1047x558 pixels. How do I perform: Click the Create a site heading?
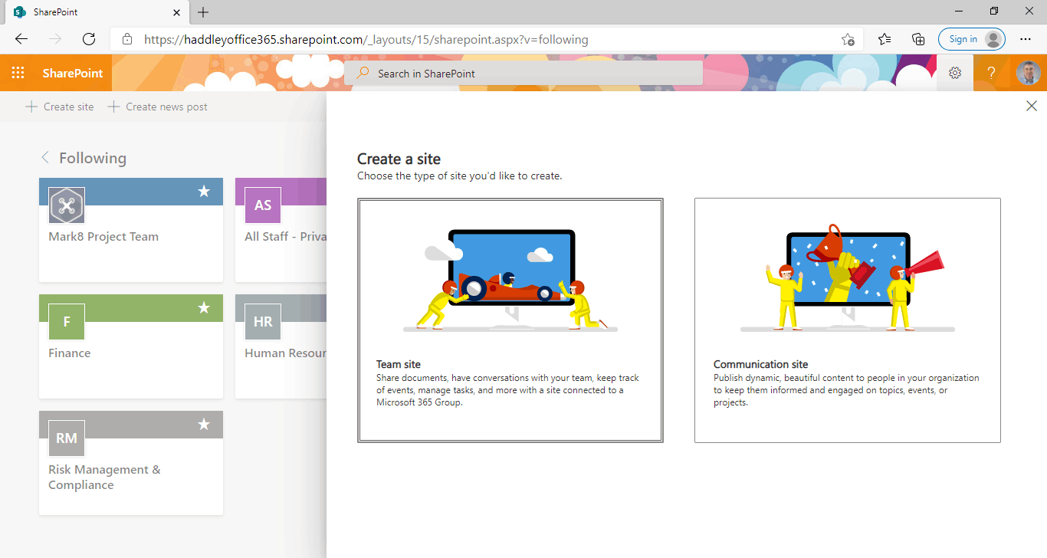click(x=399, y=159)
